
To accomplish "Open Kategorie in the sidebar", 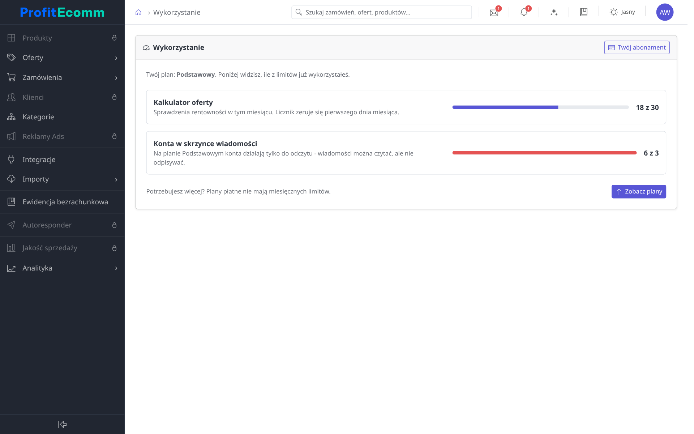I will coord(62,117).
